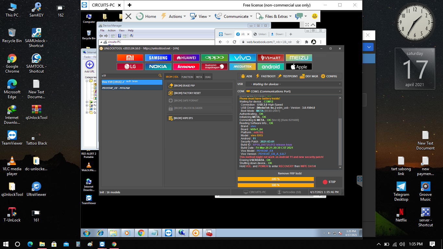Select the Meizu brand tile

tap(299, 58)
